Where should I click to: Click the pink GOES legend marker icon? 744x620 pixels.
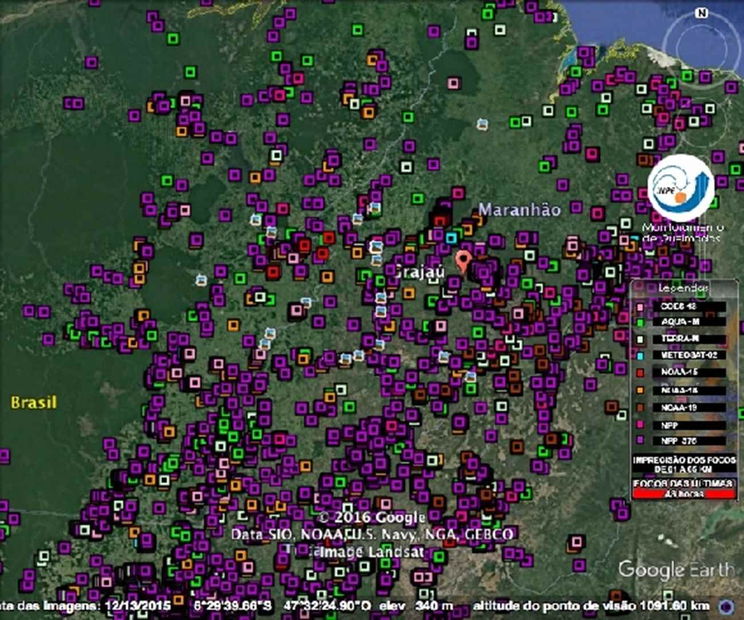click(x=640, y=307)
